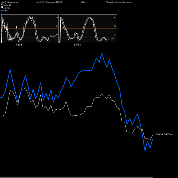Open the FAST stochastic mini chart
178x178 pixels.
click(30, 28)
